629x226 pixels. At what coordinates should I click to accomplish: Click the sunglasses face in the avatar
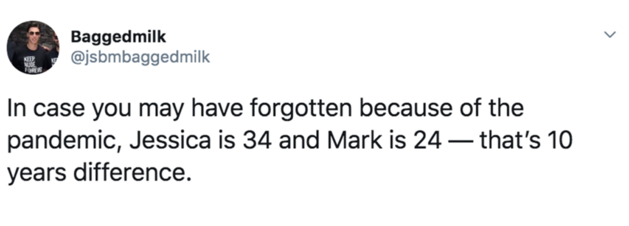(35, 34)
